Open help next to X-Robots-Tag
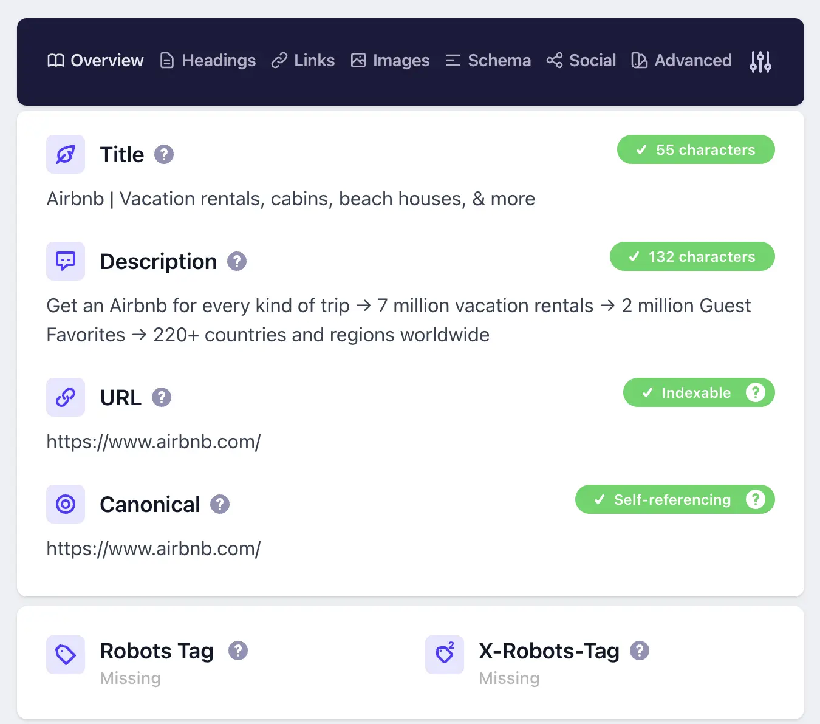 click(640, 651)
